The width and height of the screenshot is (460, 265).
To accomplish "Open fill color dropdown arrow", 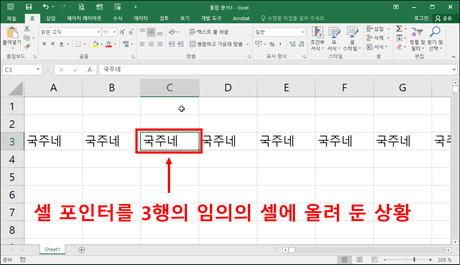I will (x=102, y=44).
